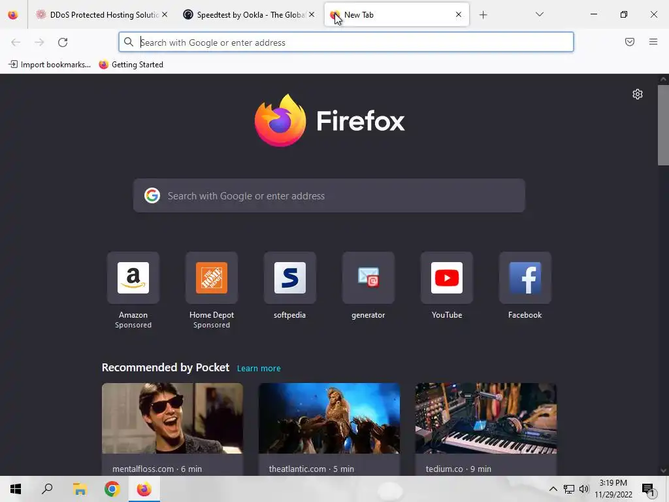Reload the current page
The width and height of the screenshot is (669, 502).
[63, 42]
